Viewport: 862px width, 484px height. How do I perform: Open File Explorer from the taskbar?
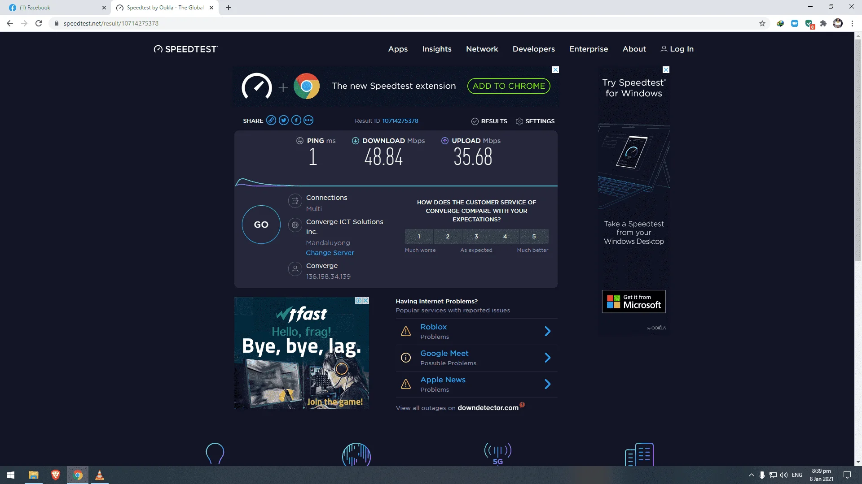[33, 475]
